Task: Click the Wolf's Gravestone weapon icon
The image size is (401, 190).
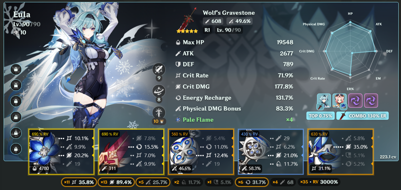Action: pyautogui.click(x=187, y=20)
